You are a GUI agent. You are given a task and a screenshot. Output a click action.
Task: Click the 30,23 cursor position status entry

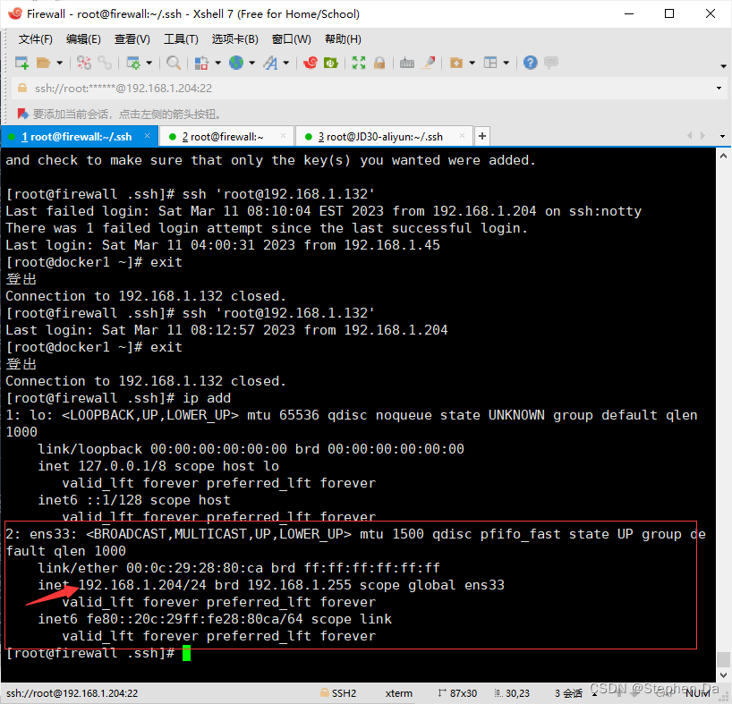point(512,693)
